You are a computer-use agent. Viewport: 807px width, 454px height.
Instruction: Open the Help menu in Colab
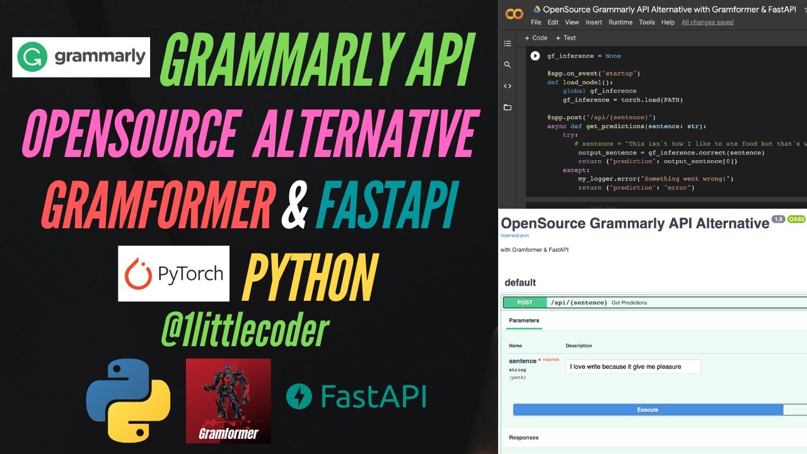click(x=668, y=22)
